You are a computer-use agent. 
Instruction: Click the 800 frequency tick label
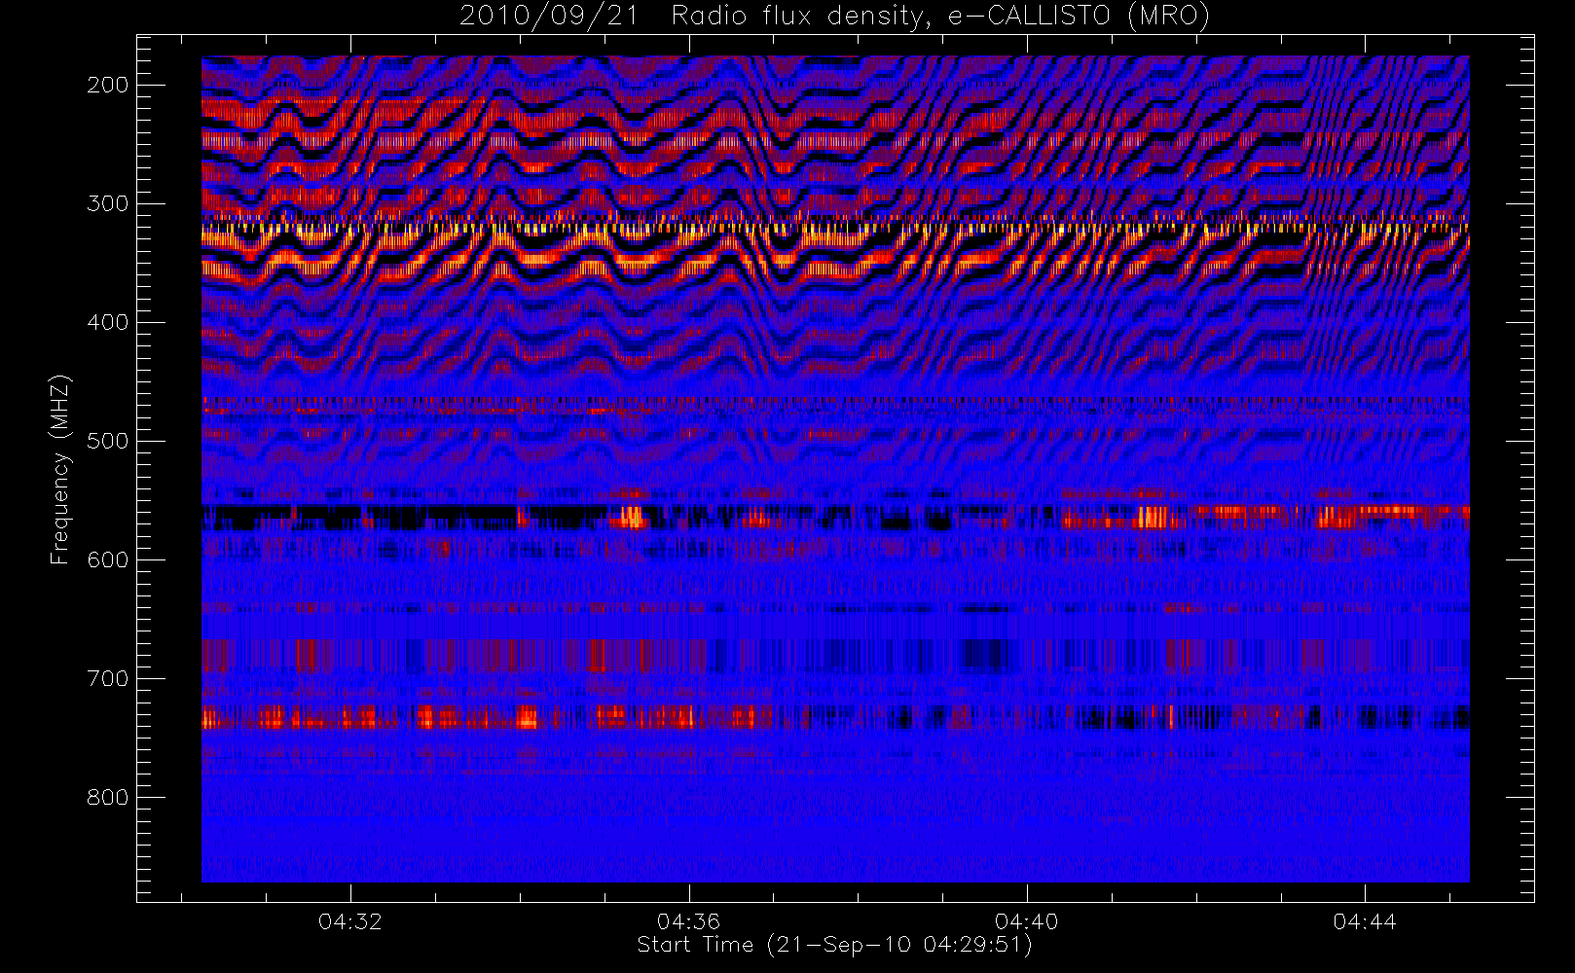click(108, 797)
